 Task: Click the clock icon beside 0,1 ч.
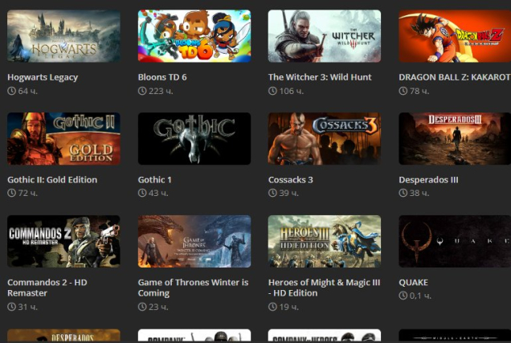click(x=403, y=296)
